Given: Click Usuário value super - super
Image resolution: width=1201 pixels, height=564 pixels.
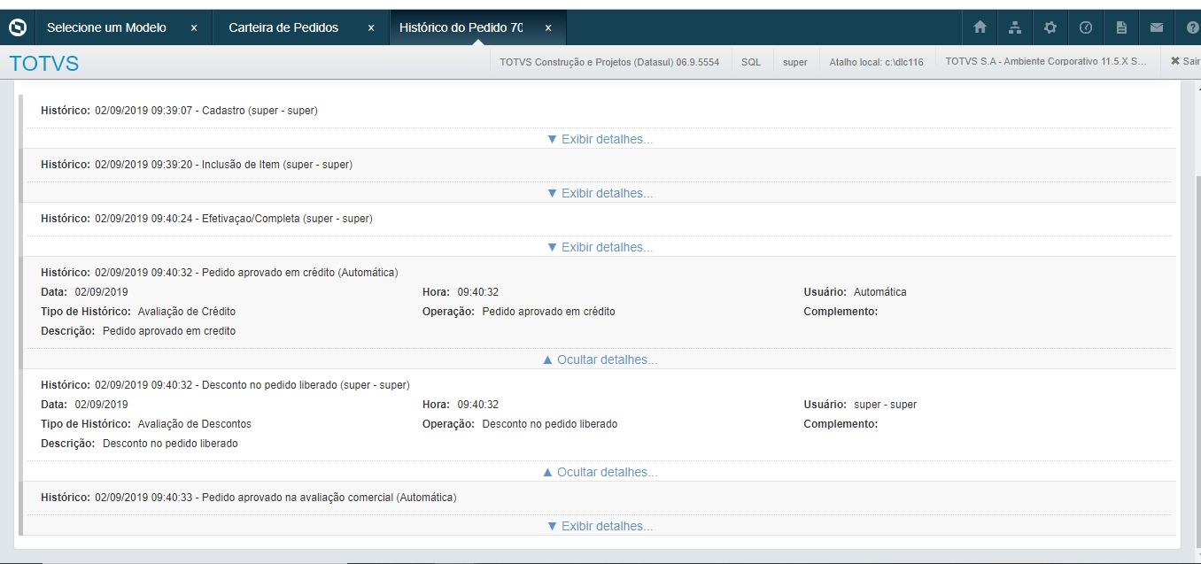Looking at the screenshot, I should 886,405.
